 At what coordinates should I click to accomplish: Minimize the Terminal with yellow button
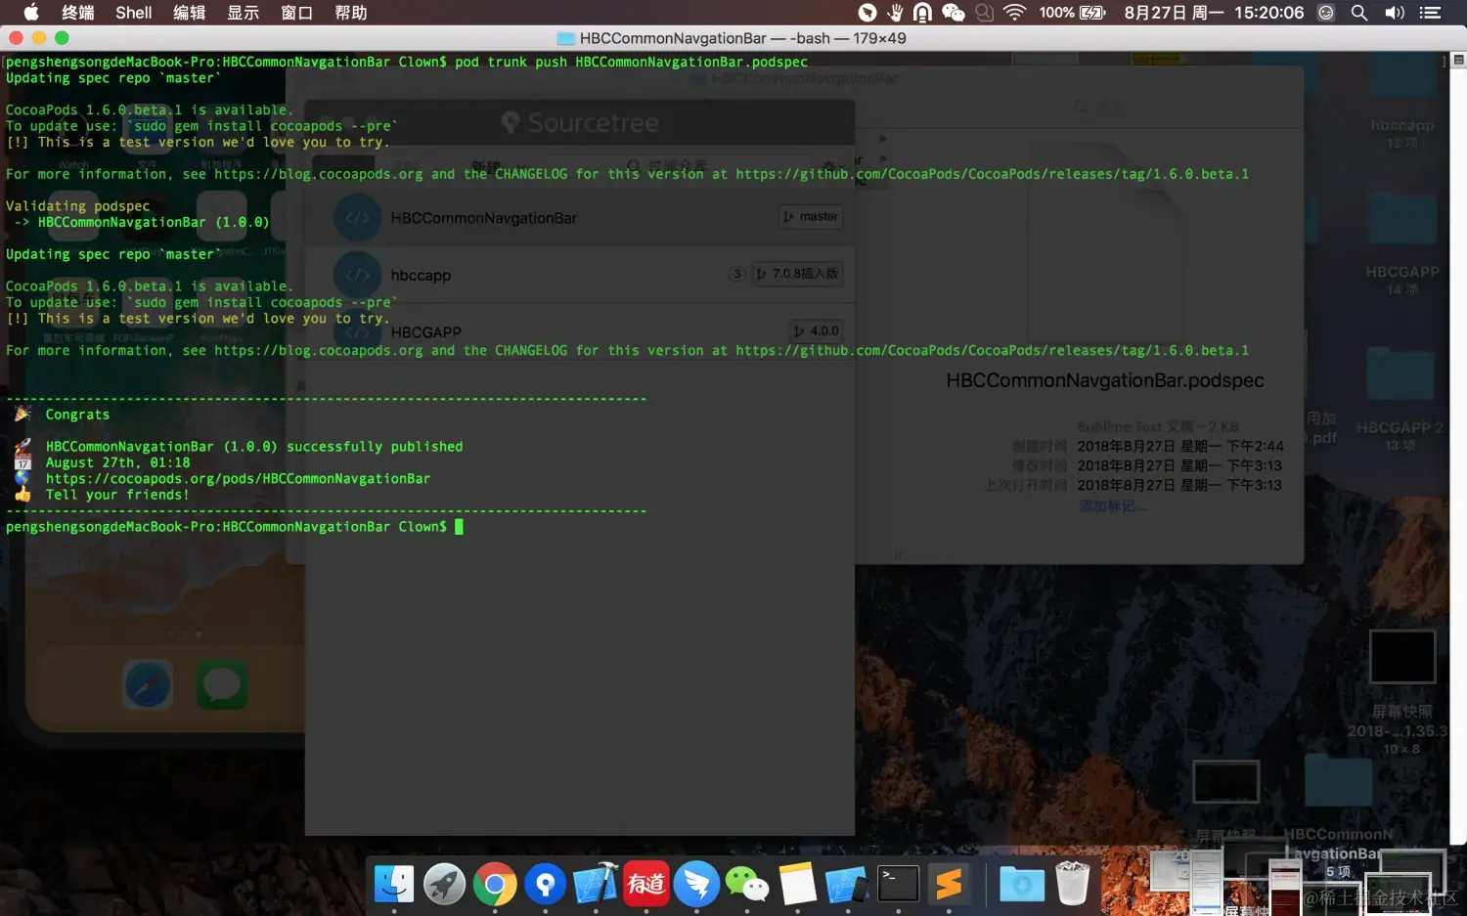pyautogui.click(x=38, y=37)
